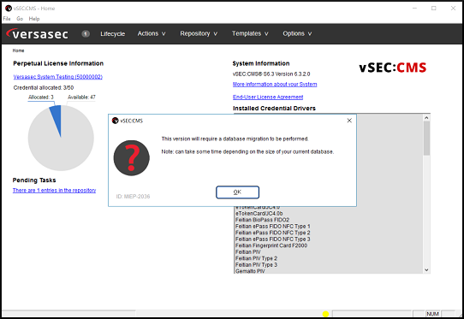Image resolution: width=464 pixels, height=319 pixels.
Task: Open Versasec System Testing license link
Action: (x=57, y=77)
